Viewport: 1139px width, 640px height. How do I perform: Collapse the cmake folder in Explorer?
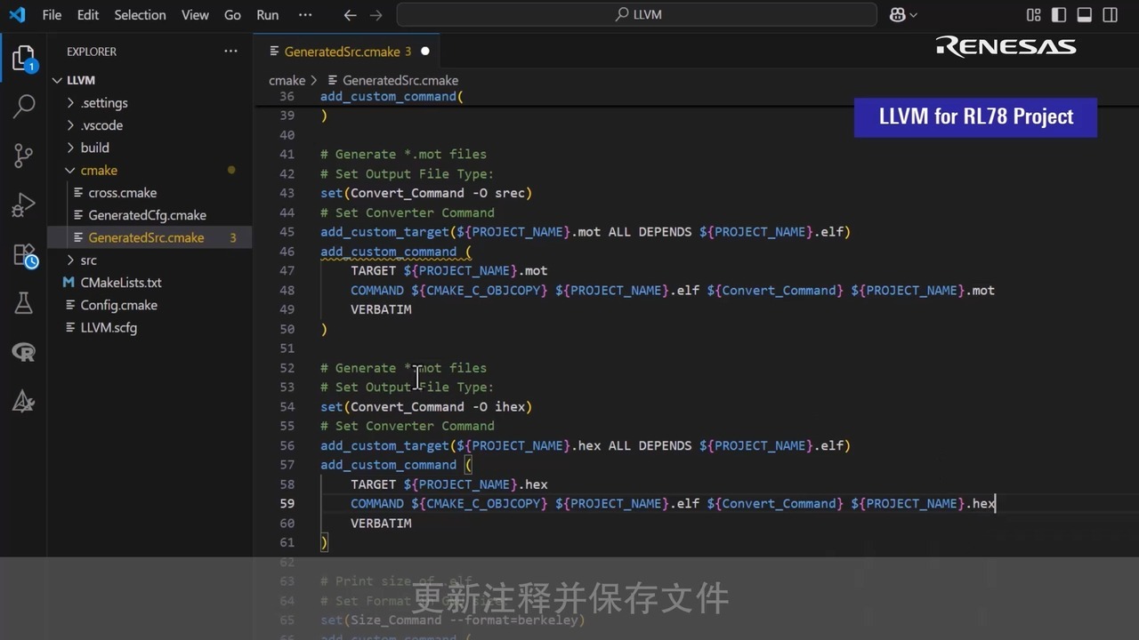tap(99, 170)
